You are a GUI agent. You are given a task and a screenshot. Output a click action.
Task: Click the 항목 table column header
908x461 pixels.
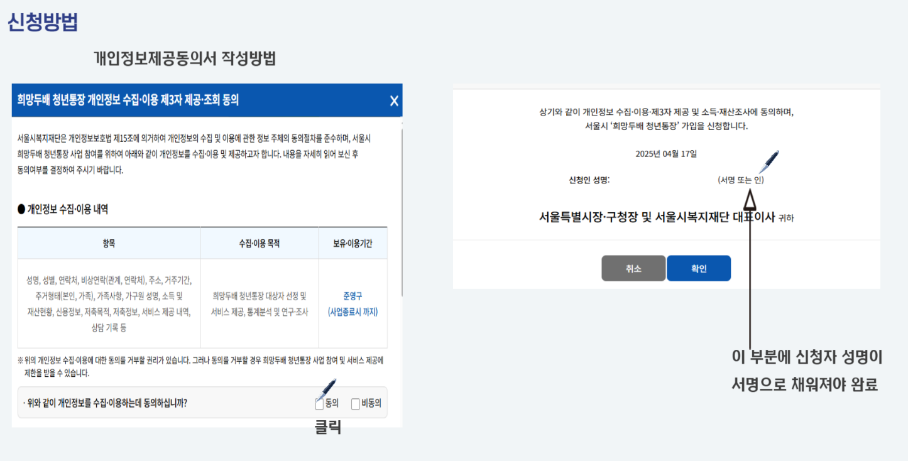click(x=109, y=243)
